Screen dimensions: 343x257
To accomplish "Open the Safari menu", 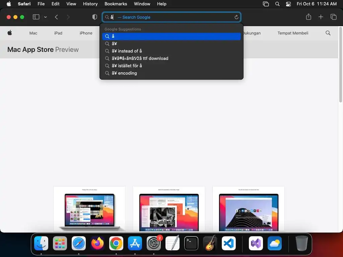I will click(x=24, y=4).
